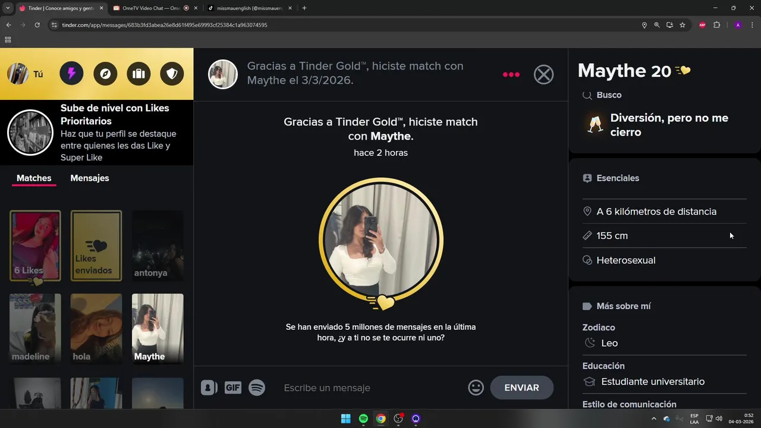The width and height of the screenshot is (761, 428).
Task: Open a new browser tab with plus
Action: coord(304,8)
